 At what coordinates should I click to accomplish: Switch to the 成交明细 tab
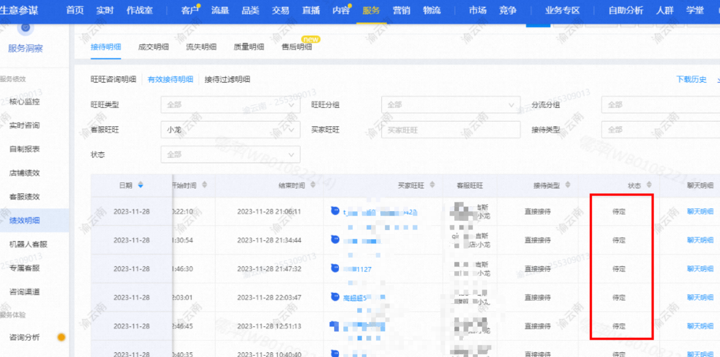[x=154, y=47]
